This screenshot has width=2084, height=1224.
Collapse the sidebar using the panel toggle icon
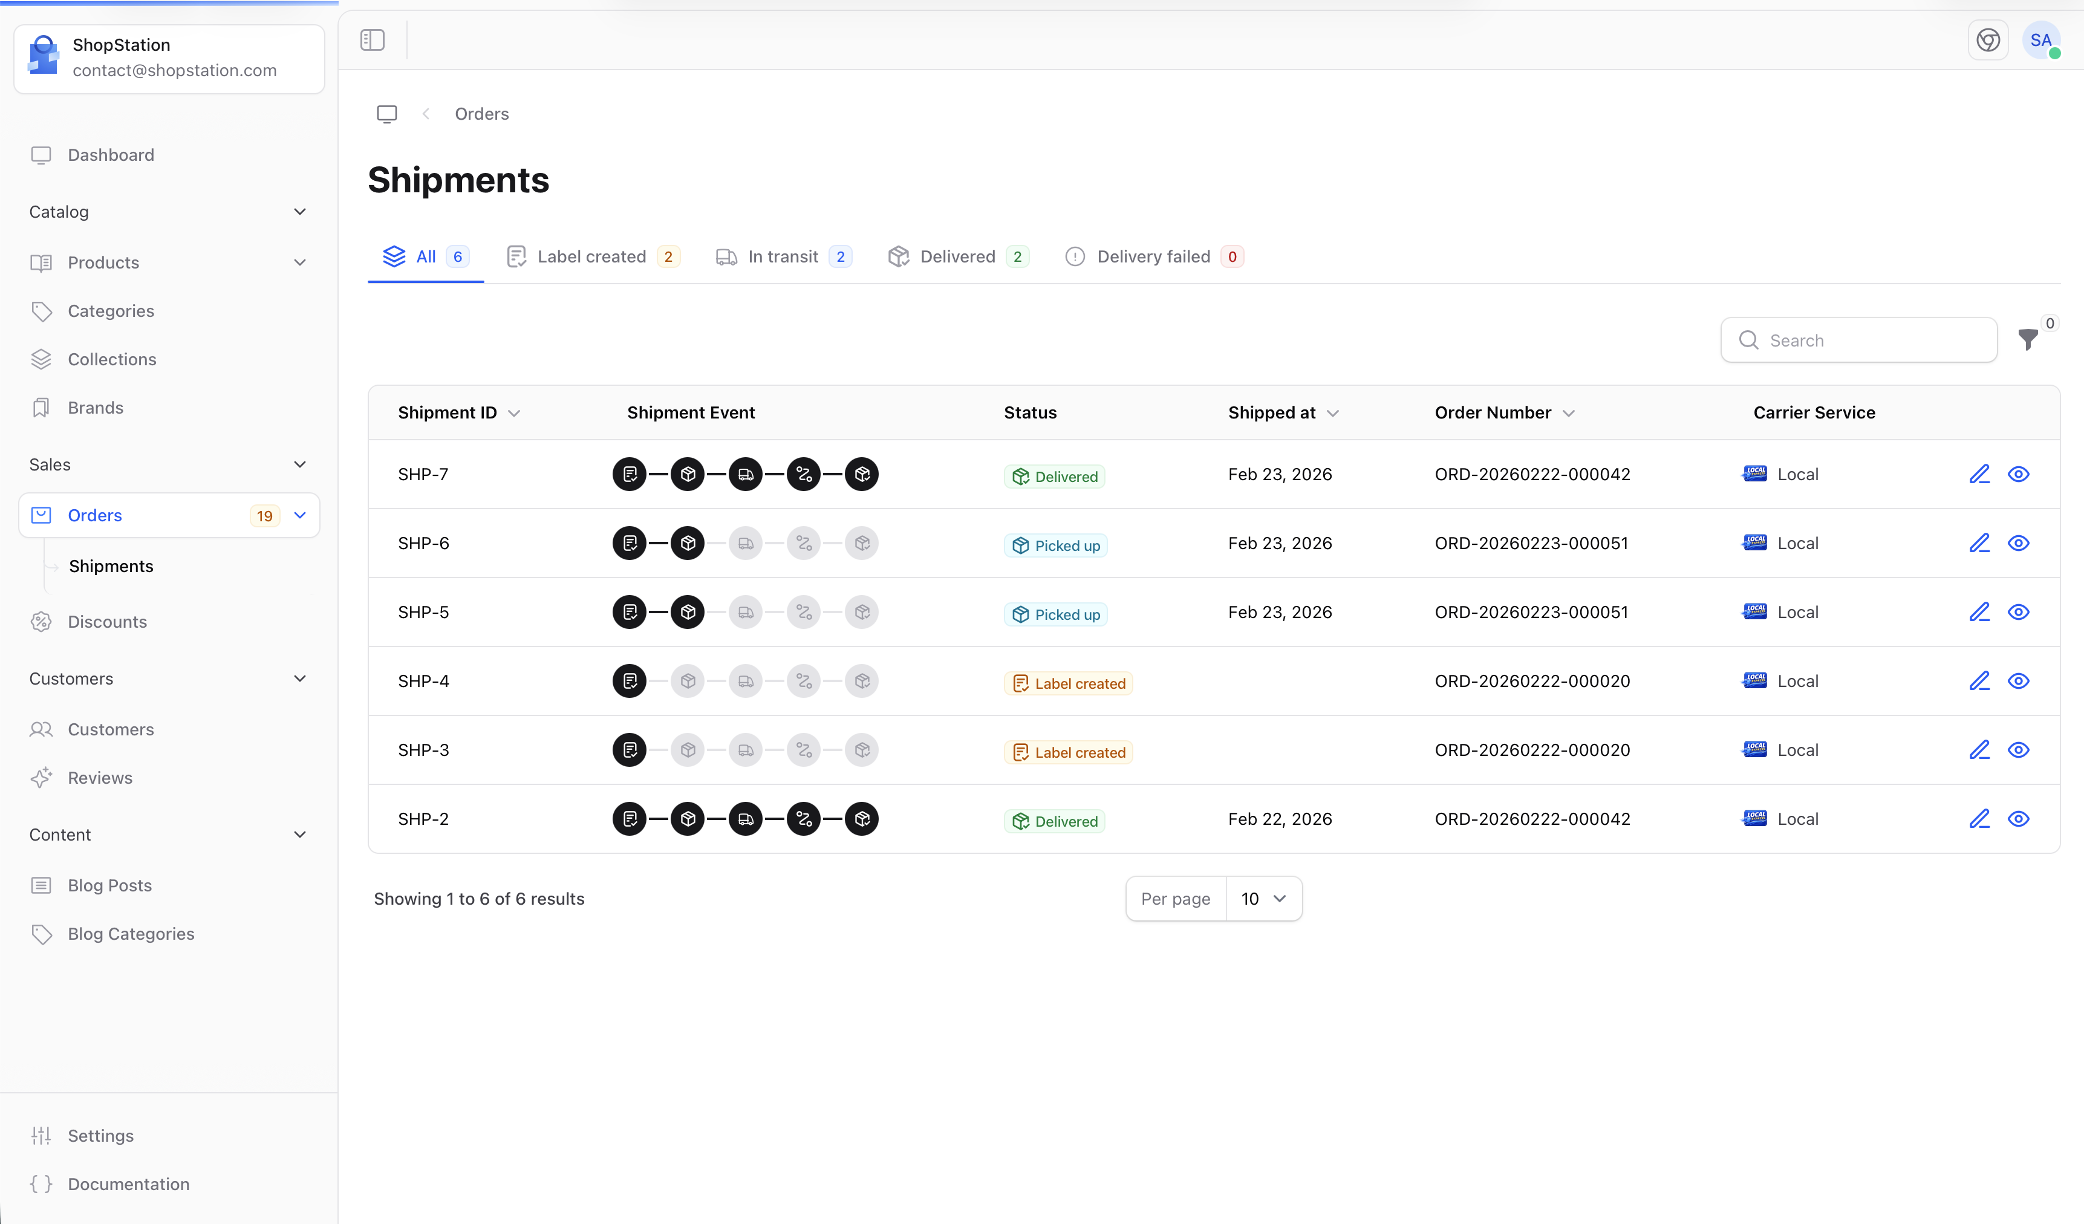click(x=372, y=39)
